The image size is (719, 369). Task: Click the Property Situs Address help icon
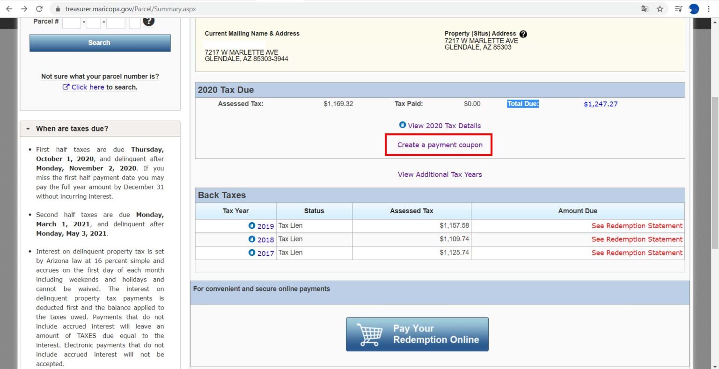pos(523,34)
